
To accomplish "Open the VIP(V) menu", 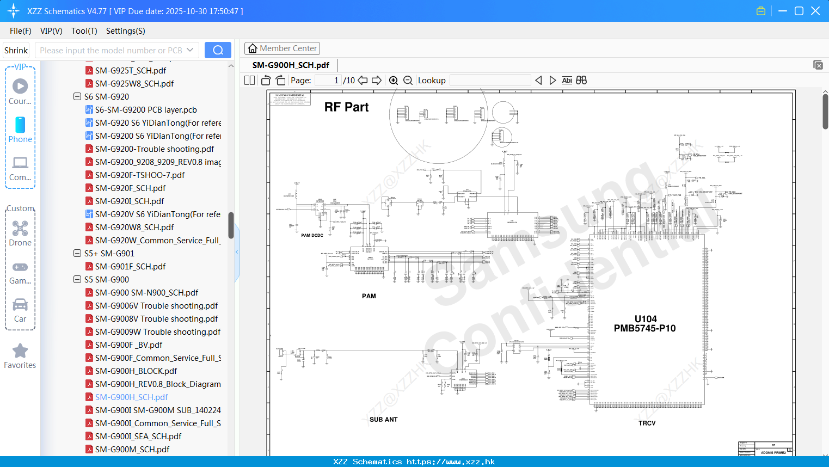I will [x=51, y=31].
